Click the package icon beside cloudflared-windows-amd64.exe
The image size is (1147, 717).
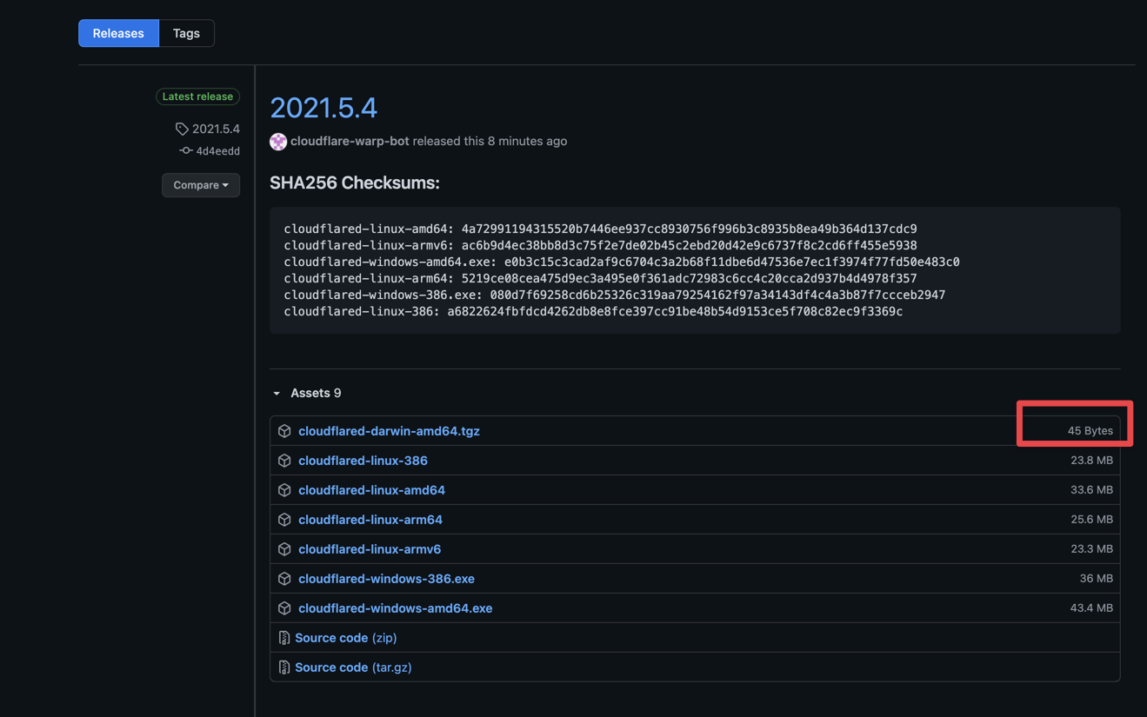(284, 607)
